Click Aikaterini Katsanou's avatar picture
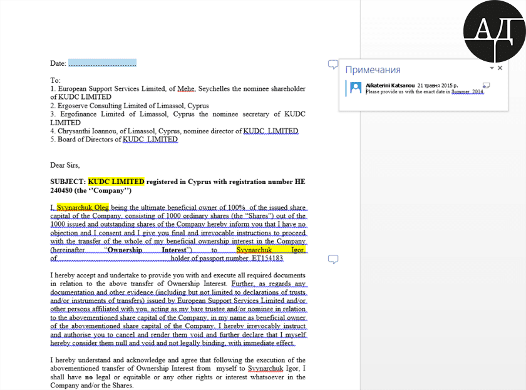Image resolution: width=526 pixels, height=390 pixels. point(356,88)
